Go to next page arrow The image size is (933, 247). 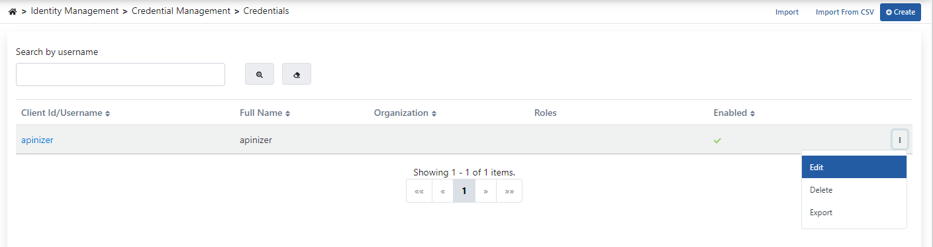tap(485, 191)
